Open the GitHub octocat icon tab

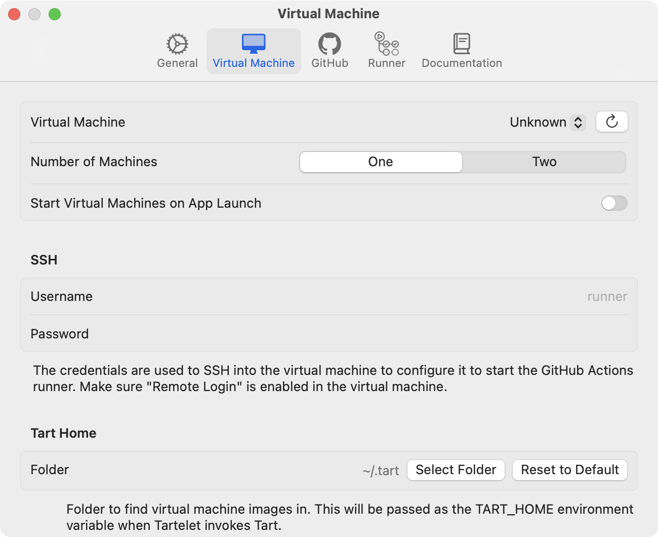330,44
